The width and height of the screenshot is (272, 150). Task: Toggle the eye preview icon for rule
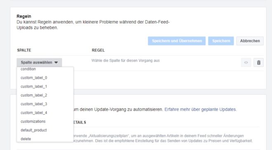click(x=246, y=62)
